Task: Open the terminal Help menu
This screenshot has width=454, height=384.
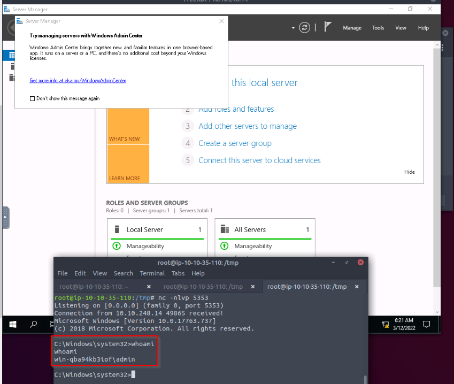Action: (x=198, y=273)
